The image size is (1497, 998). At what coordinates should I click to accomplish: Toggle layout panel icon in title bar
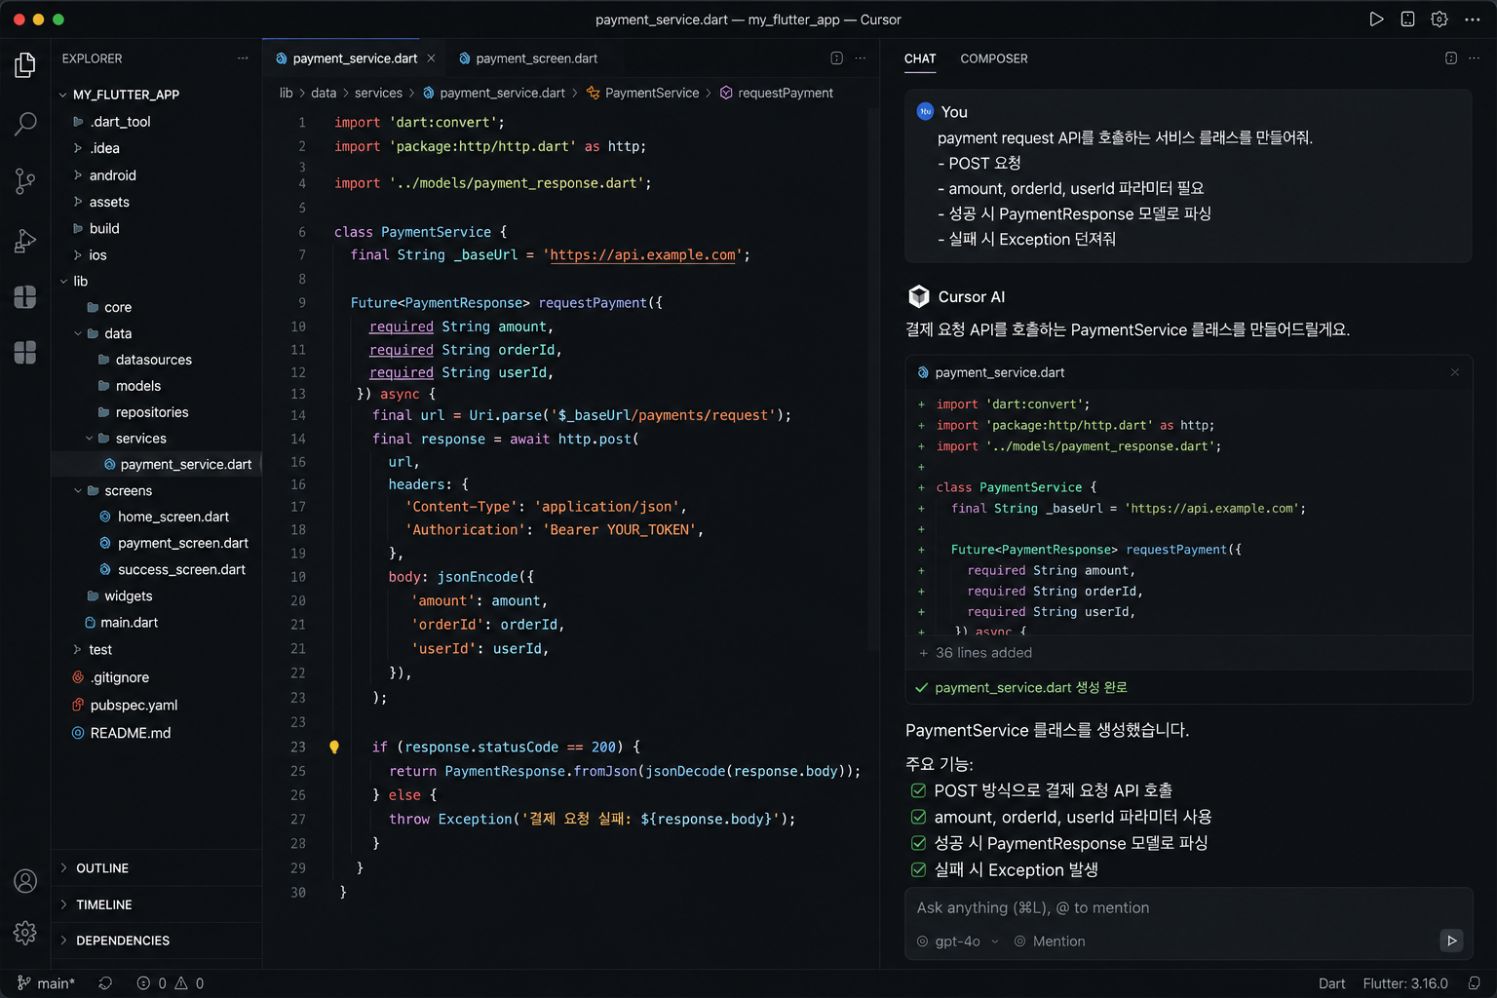pos(1407,19)
